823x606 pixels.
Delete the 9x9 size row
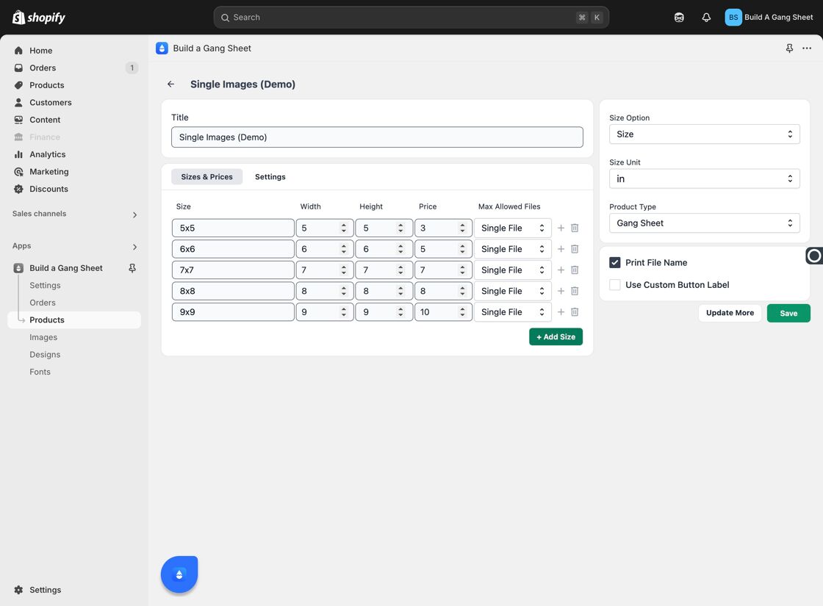pos(575,311)
